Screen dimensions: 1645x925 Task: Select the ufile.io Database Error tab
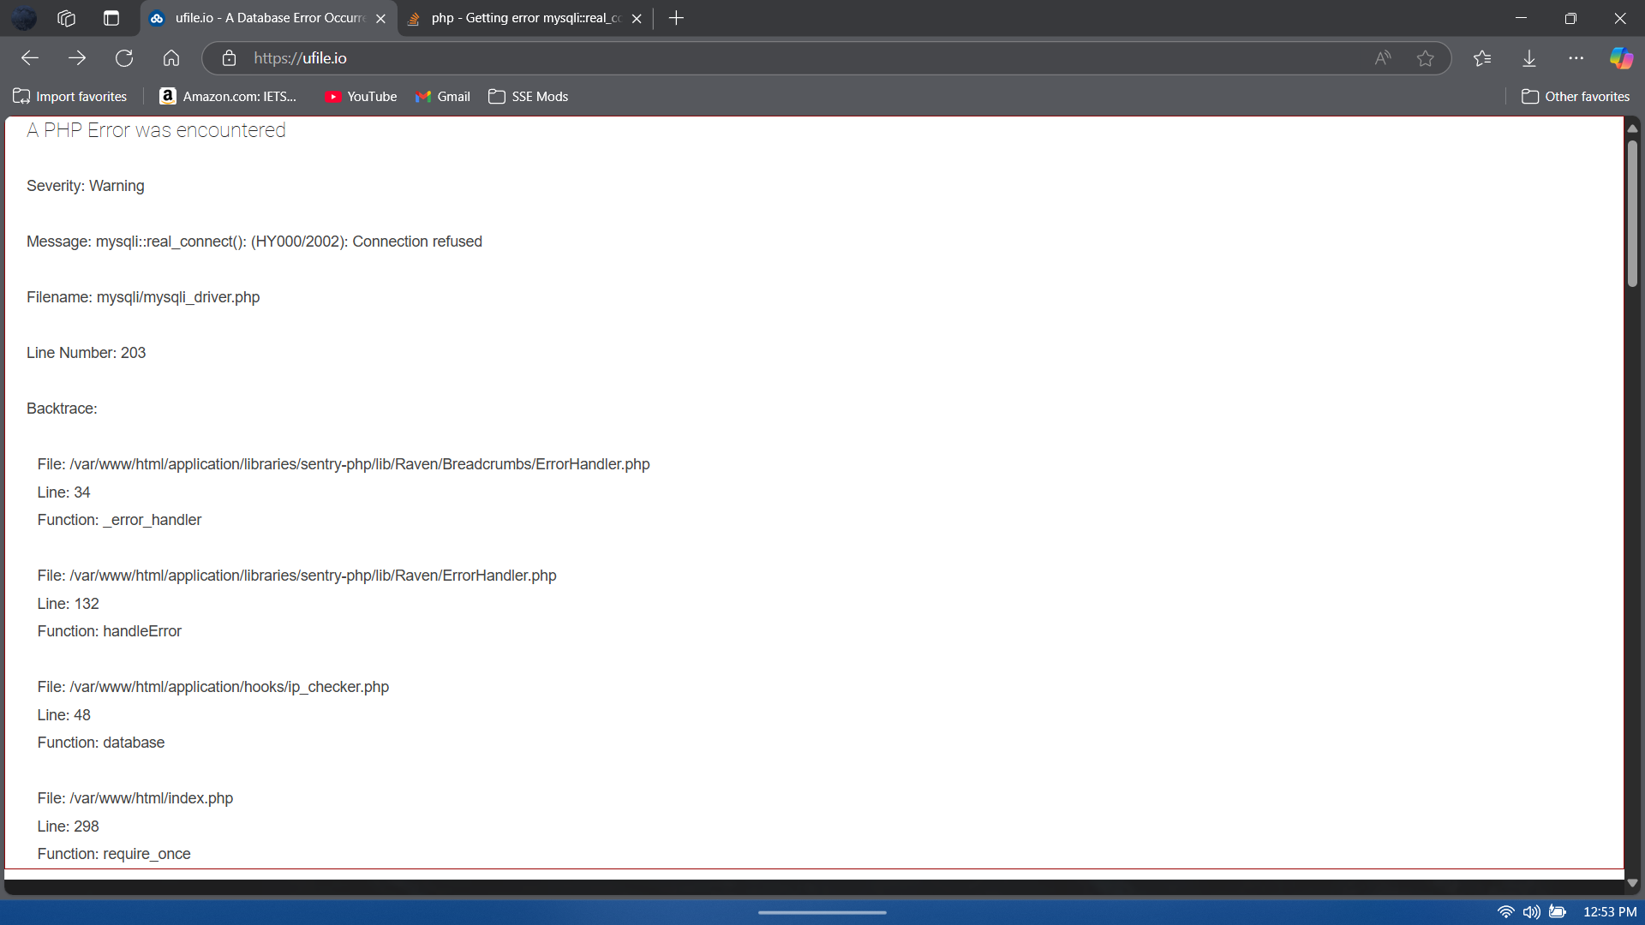pos(267,18)
